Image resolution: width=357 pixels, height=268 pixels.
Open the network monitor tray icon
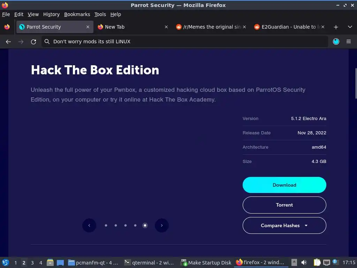[x=326, y=262]
